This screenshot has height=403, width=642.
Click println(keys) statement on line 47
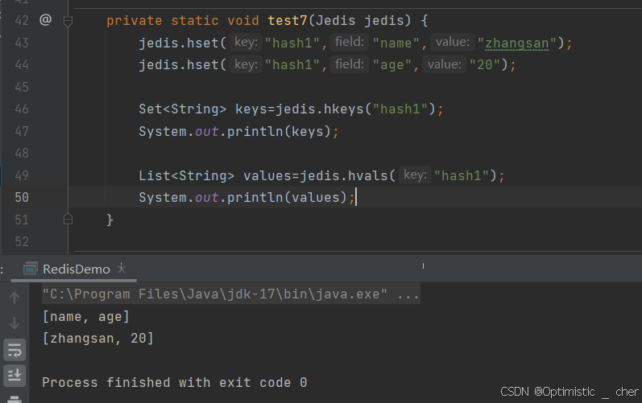[x=238, y=132]
